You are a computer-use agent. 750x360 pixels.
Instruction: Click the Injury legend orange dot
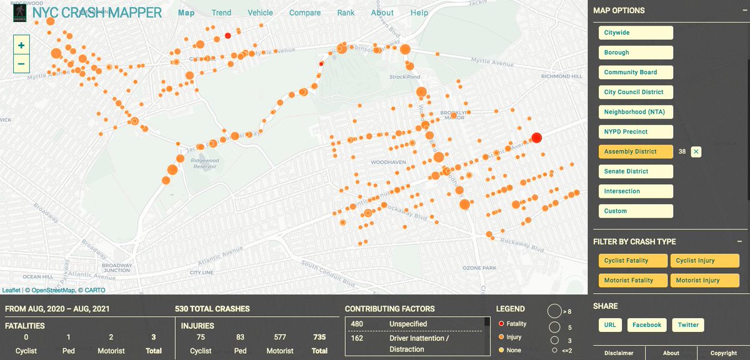(501, 337)
